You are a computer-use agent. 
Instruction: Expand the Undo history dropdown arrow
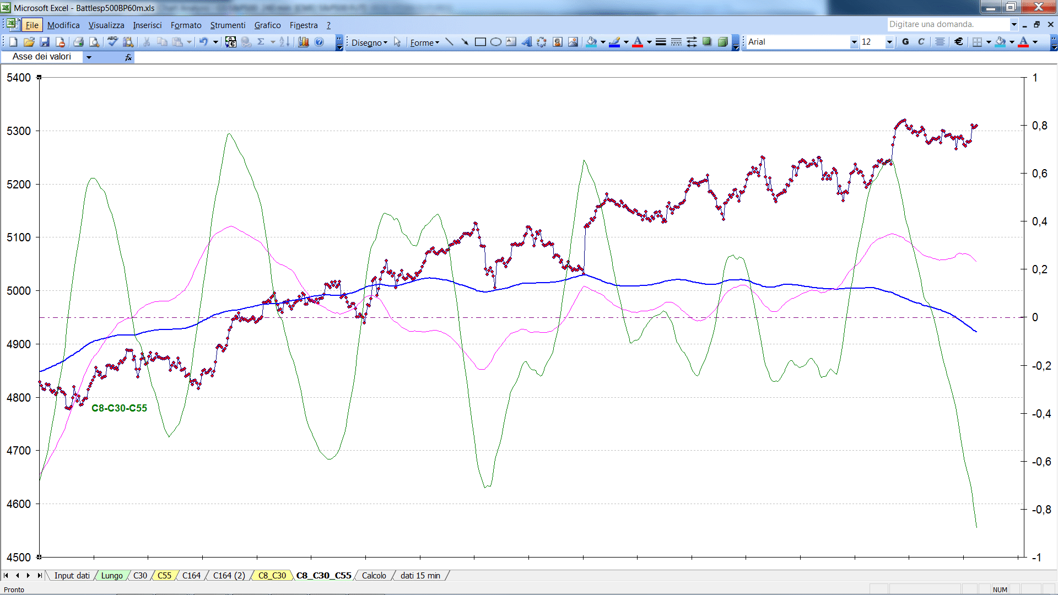(x=215, y=42)
